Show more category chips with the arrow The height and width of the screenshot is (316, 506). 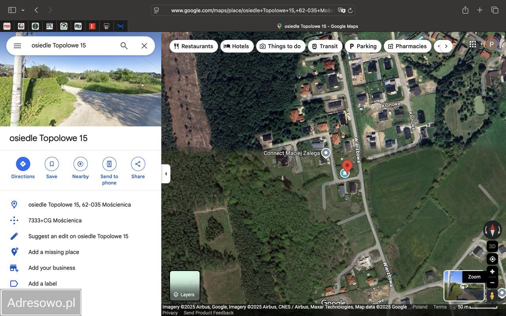click(446, 46)
